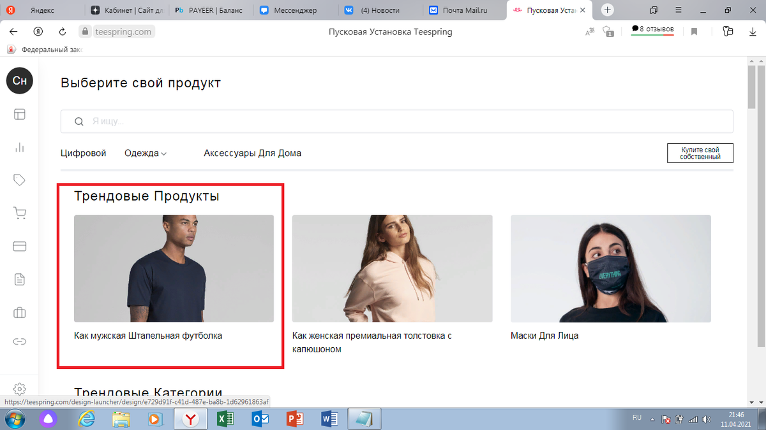Select the Цифровой category

84,153
